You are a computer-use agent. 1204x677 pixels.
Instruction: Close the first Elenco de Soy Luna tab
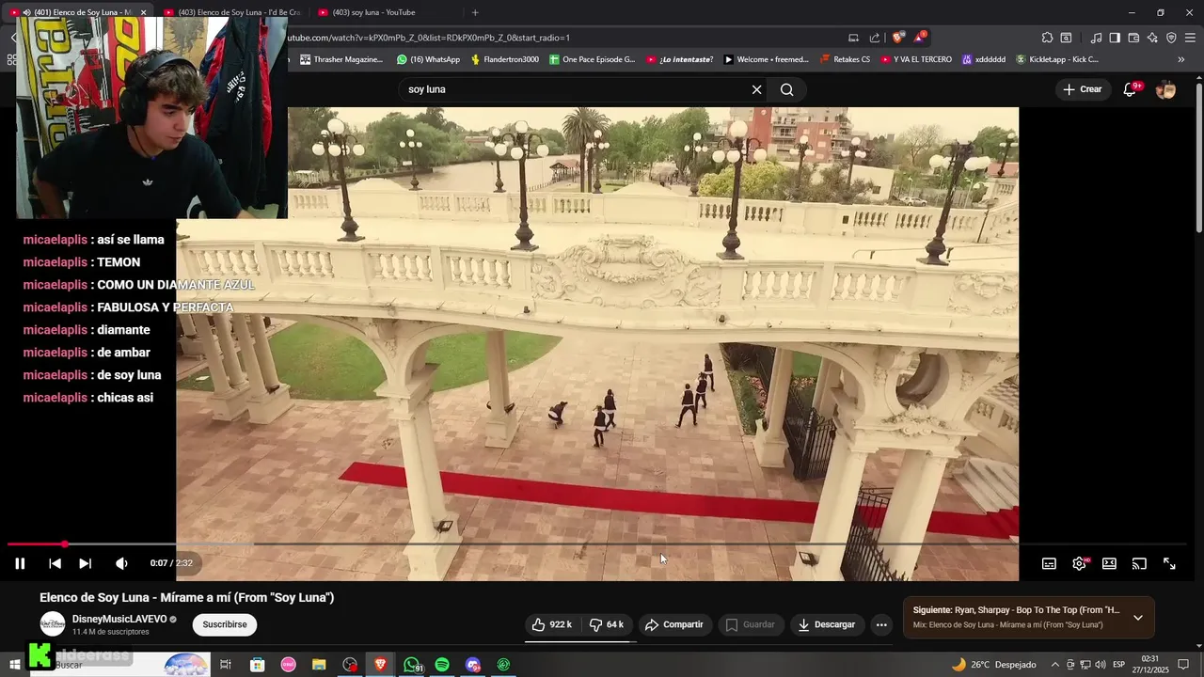pyautogui.click(x=144, y=12)
